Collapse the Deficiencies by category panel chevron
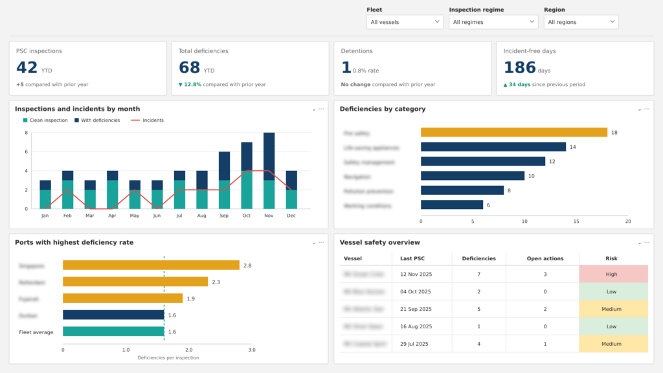This screenshot has width=663, height=373. (639, 109)
